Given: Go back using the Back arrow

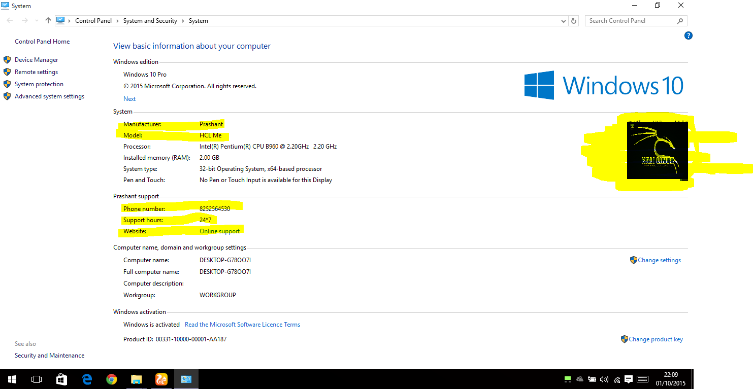Looking at the screenshot, I should pyautogui.click(x=10, y=21).
